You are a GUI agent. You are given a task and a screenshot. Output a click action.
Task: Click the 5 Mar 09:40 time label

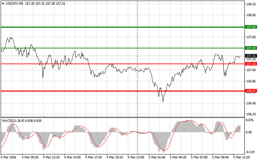[x=220, y=157]
